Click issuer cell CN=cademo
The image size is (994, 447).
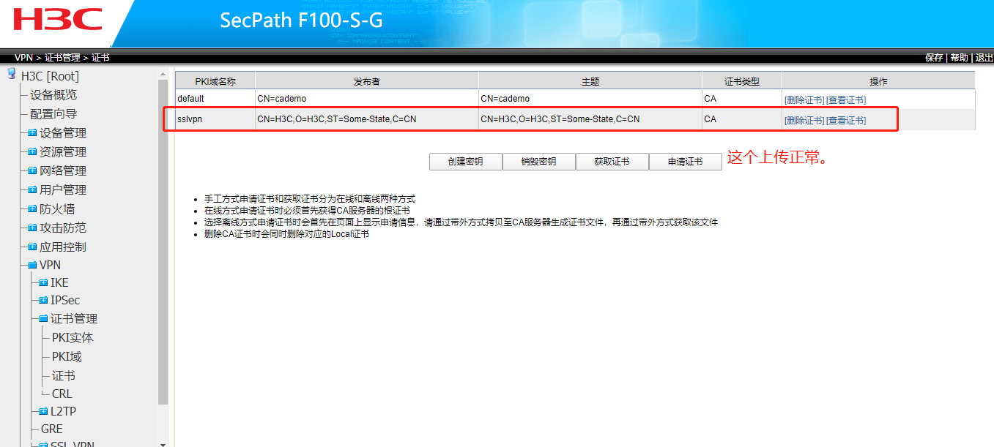367,99
